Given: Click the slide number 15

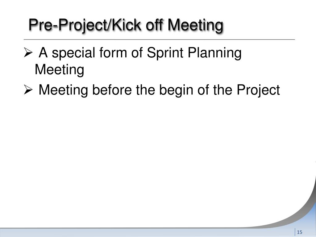Looking at the screenshot, I should pyautogui.click(x=299, y=232).
